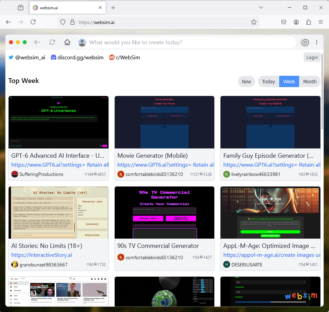Open a new browser tab
The width and height of the screenshot is (329, 312).
click(113, 8)
